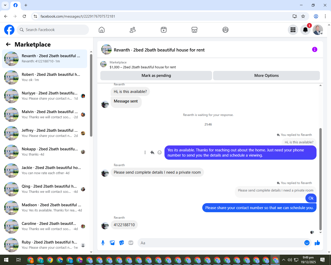Click the chat header listing thumbnail
This screenshot has width=331, height=265.
click(x=107, y=49)
